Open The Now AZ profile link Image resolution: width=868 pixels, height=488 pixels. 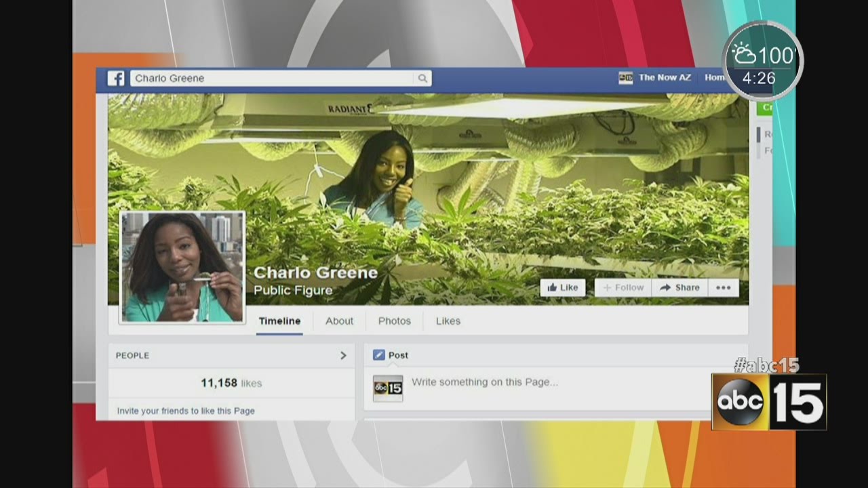[665, 78]
